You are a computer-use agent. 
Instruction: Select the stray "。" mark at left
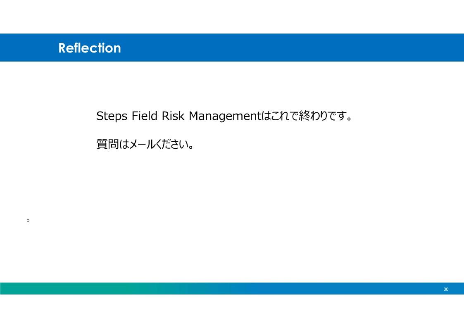pyautogui.click(x=28, y=220)
